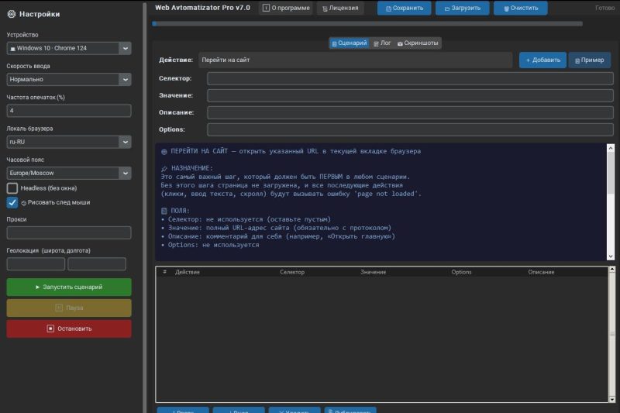Click the camera icon on Скриншоты tab
The image size is (620, 413).
point(400,43)
